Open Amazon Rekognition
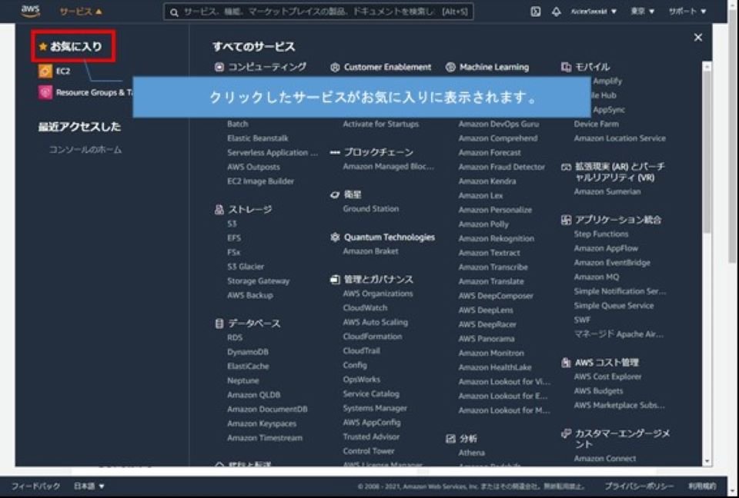The width and height of the screenshot is (739, 498). [497, 239]
